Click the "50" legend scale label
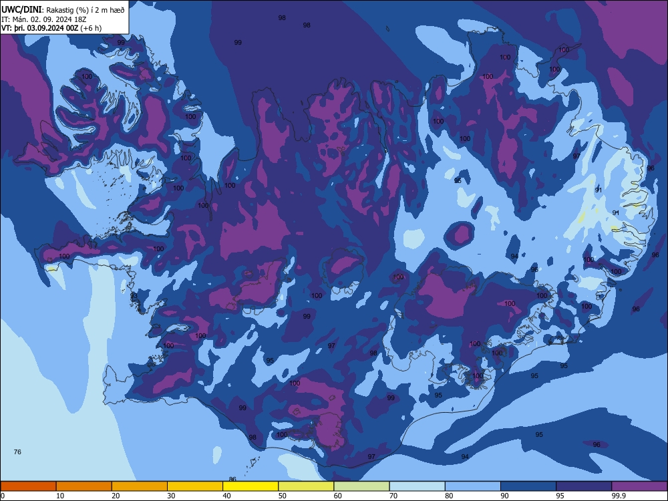Viewport: 668px width, 501px height. click(x=283, y=496)
